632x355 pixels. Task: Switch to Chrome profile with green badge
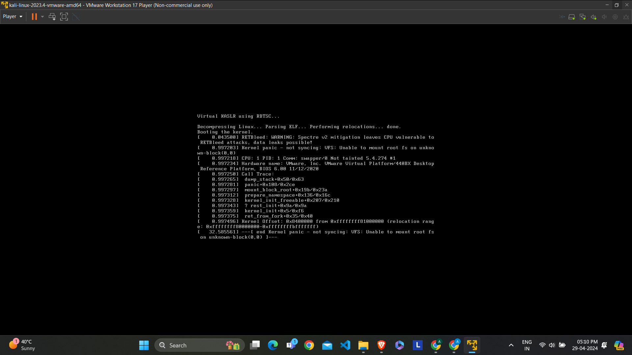(436, 345)
